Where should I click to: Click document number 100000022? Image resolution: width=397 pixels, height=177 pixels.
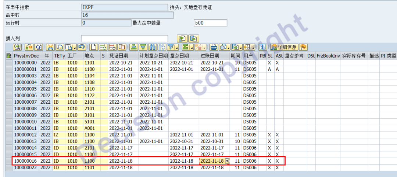[25, 168]
